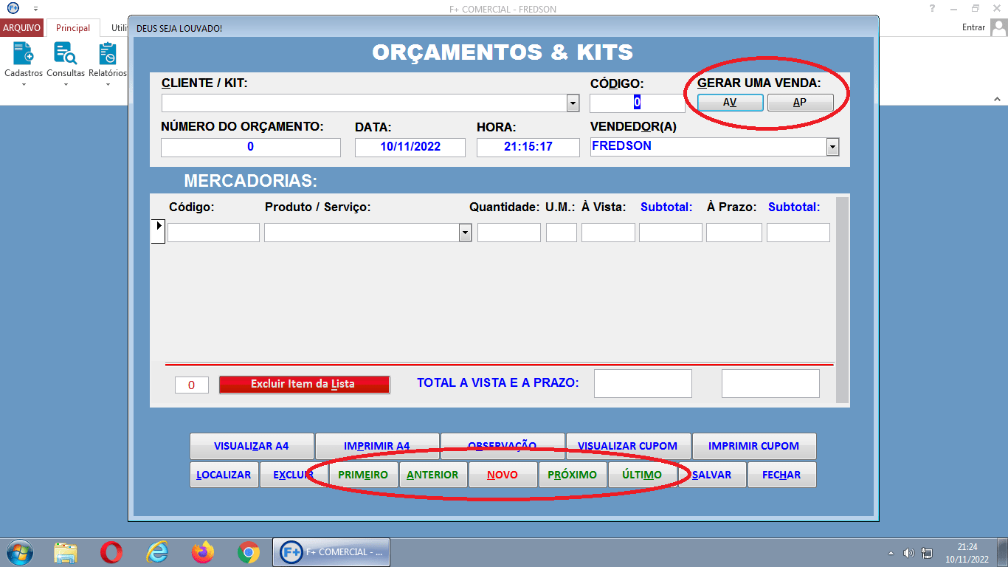The width and height of the screenshot is (1008, 567).
Task: Click the U.M. input cell
Action: point(562,233)
